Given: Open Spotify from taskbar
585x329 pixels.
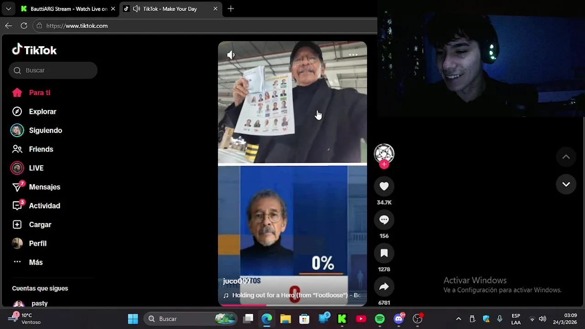Looking at the screenshot, I should click(x=380, y=318).
